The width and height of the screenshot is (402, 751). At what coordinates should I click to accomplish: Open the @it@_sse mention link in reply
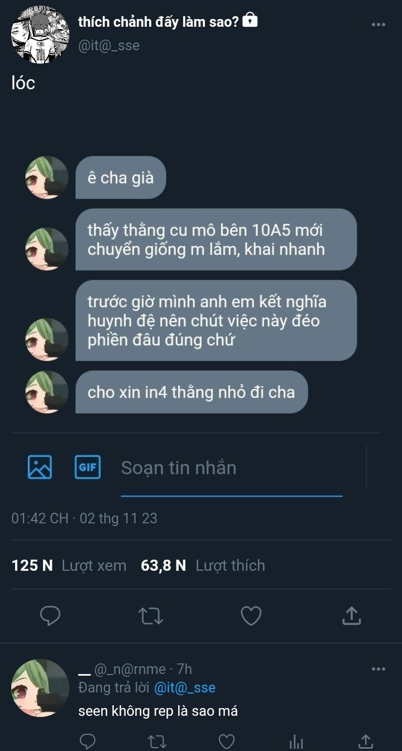point(184,688)
